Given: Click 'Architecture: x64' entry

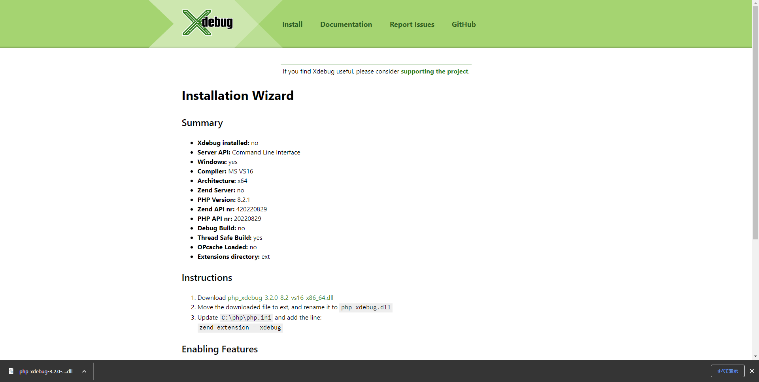Looking at the screenshot, I should (222, 181).
